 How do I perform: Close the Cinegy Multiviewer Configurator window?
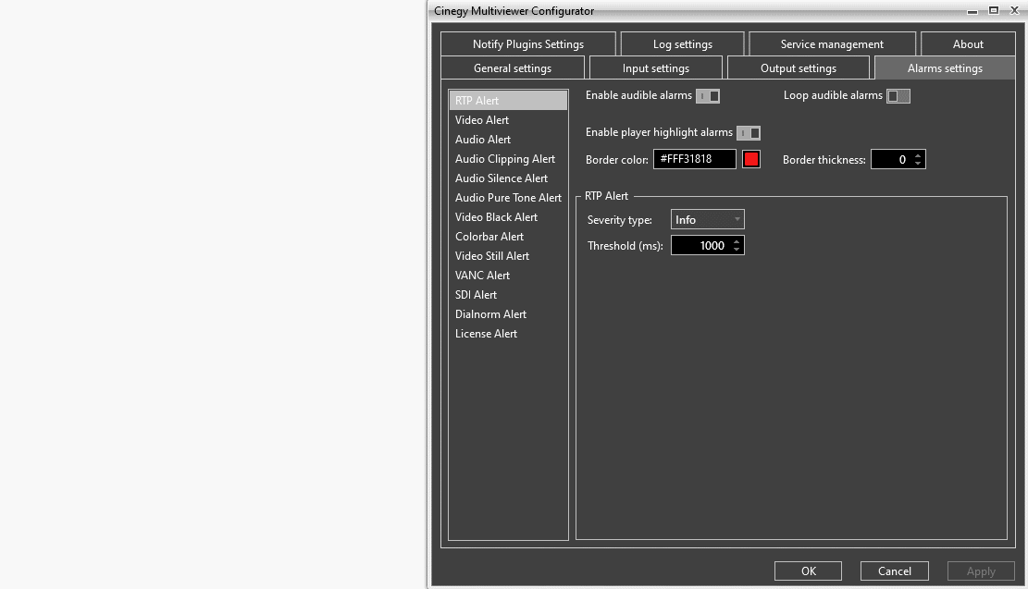[x=1014, y=10]
